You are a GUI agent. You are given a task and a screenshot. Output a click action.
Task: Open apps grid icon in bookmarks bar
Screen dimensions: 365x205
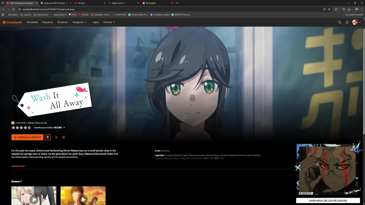click(3, 15)
